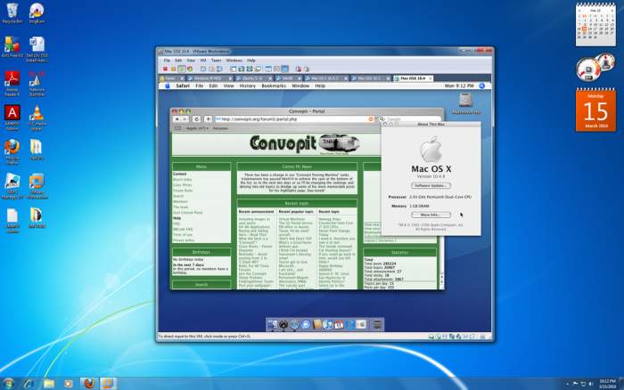This screenshot has height=390, width=624.
Task: Click the Members link in forum Menu
Action: pyautogui.click(x=180, y=201)
